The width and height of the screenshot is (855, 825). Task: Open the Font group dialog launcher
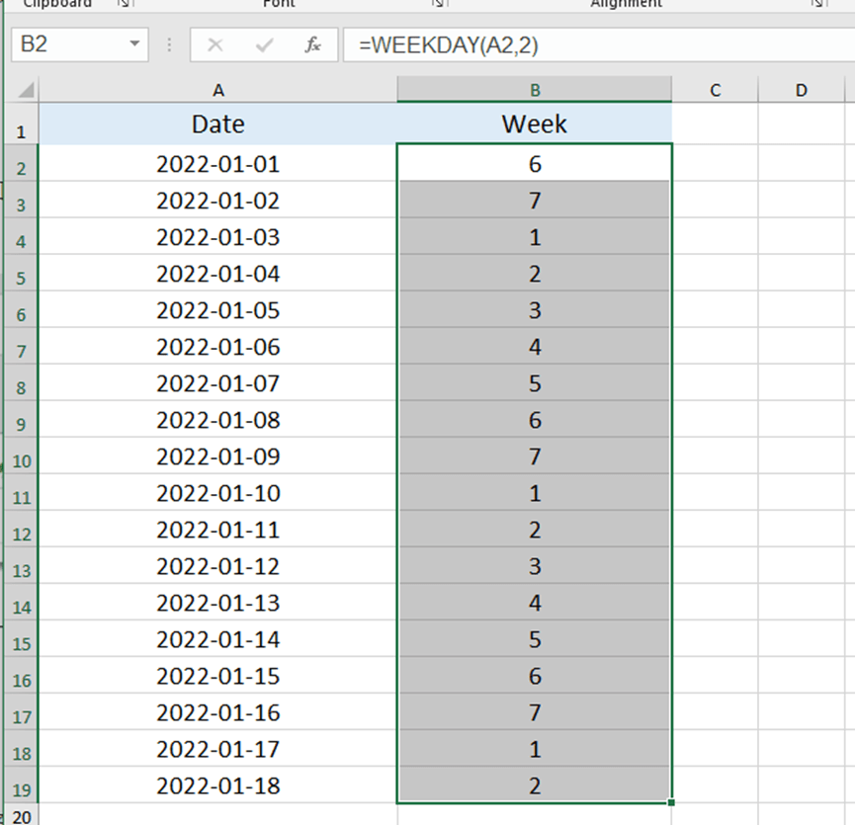tap(438, 3)
